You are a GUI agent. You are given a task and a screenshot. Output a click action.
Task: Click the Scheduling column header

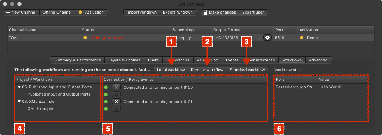click(191, 30)
